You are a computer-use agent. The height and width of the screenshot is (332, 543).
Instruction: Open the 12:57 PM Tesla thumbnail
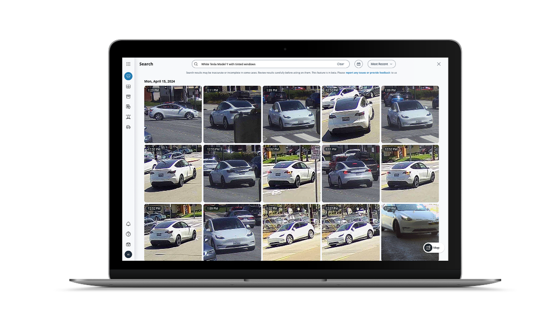tap(351, 232)
